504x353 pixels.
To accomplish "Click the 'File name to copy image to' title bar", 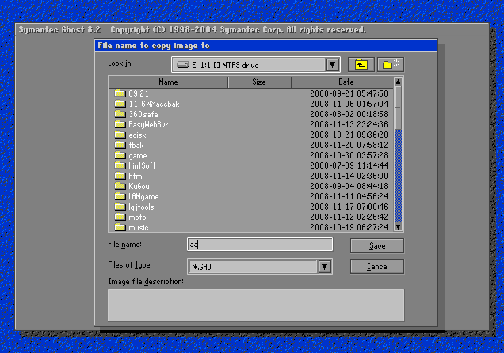I will pos(265,46).
